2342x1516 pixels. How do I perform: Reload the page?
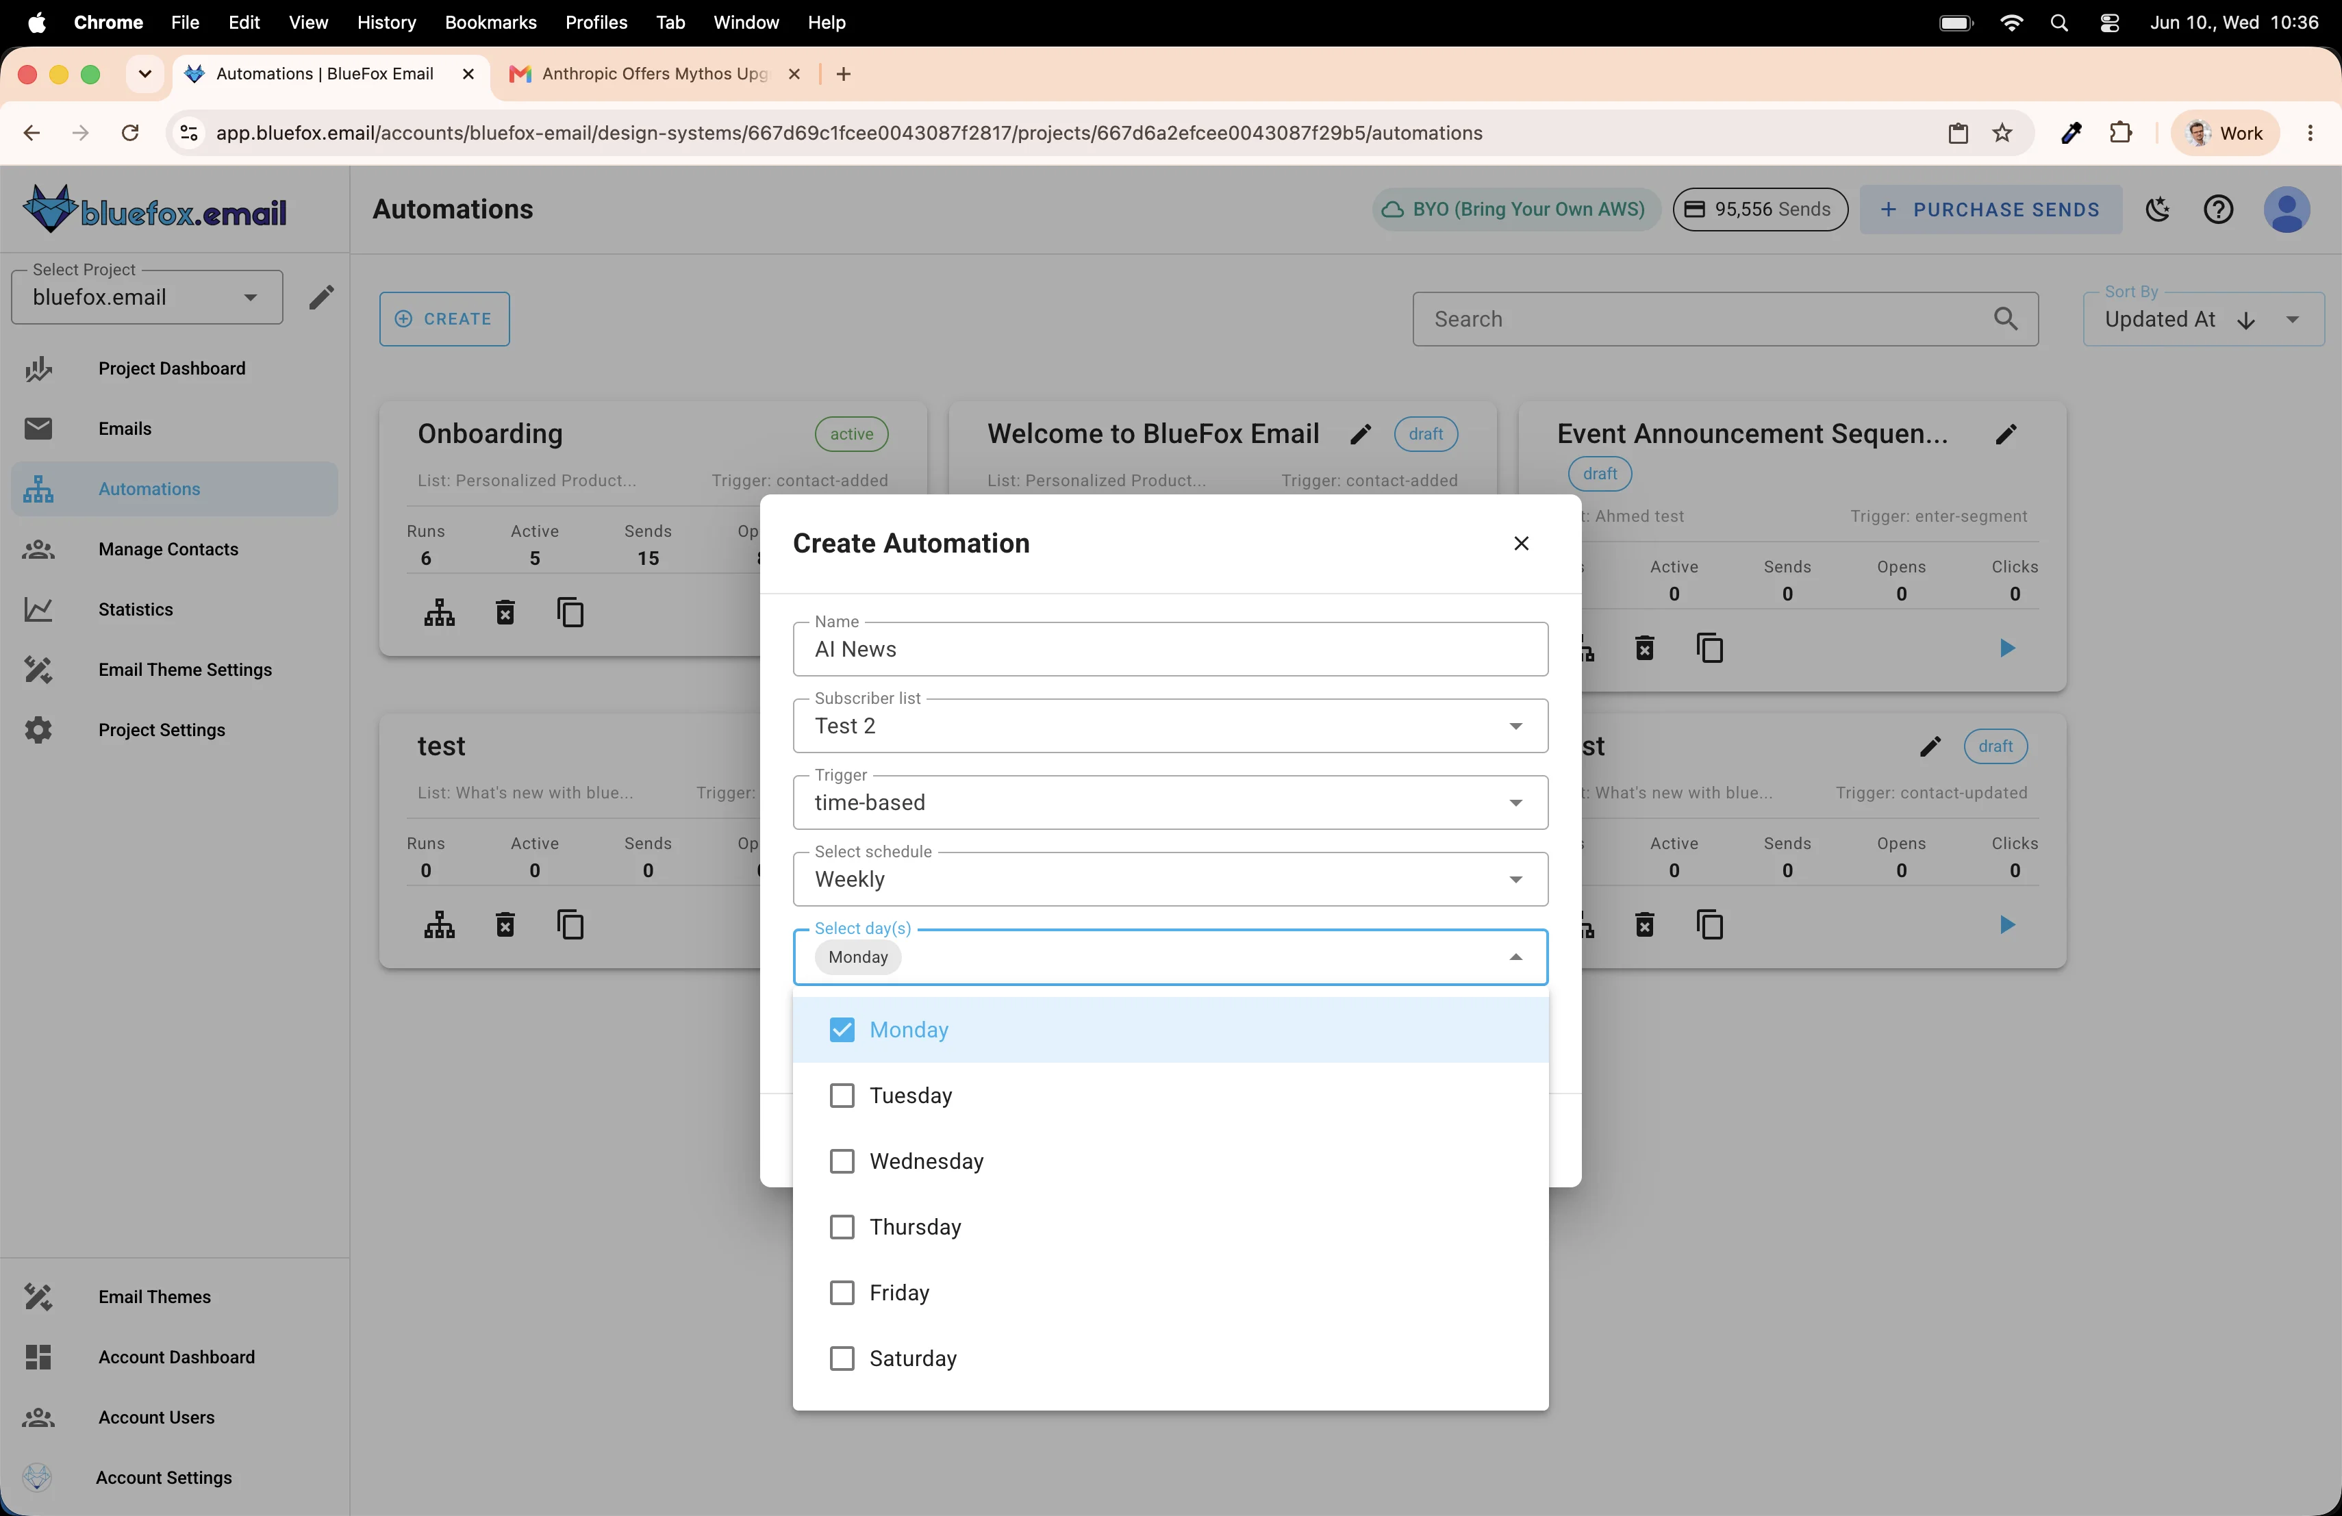point(130,133)
